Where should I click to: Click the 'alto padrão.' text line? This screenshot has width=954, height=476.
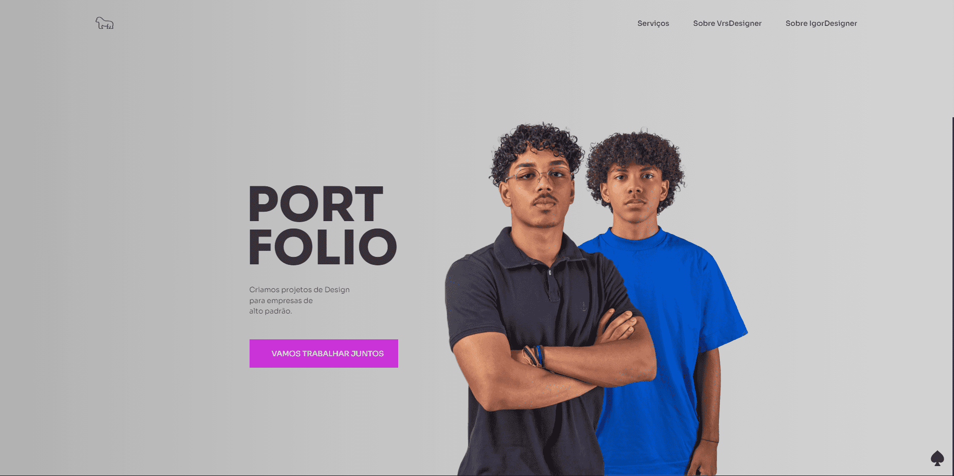click(x=270, y=311)
